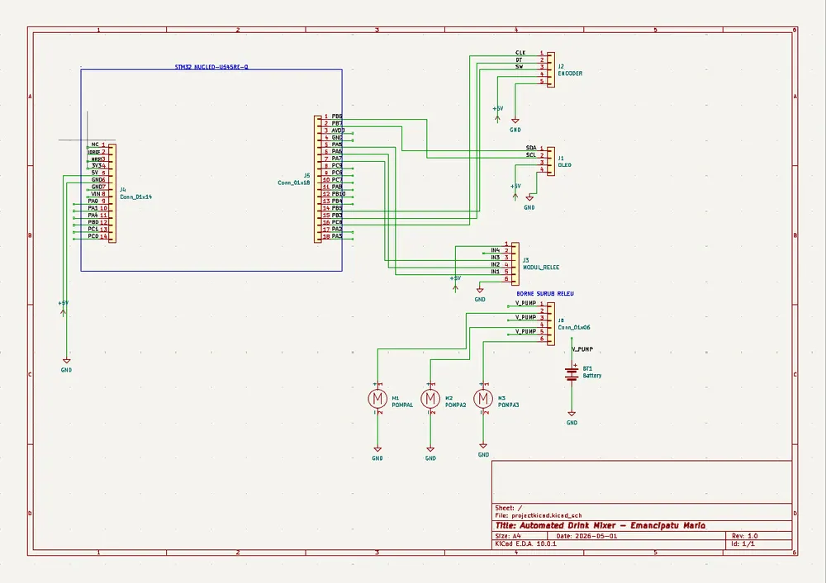Click the V_PUMP label above the battery

(582, 349)
